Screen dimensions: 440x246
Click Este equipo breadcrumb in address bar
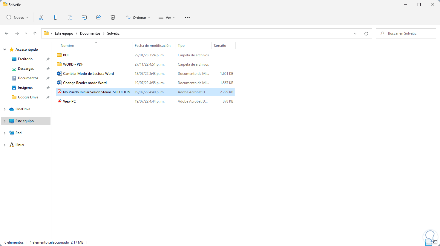point(64,33)
